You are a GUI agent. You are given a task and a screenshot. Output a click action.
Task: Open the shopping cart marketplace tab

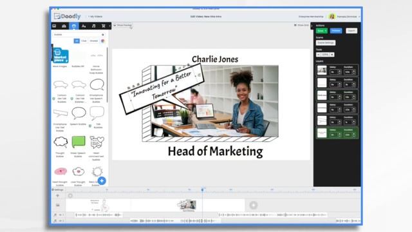(x=103, y=26)
